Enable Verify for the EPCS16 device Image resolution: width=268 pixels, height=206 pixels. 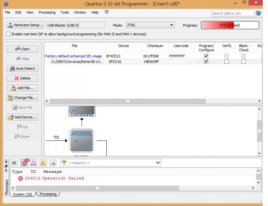pos(226,61)
